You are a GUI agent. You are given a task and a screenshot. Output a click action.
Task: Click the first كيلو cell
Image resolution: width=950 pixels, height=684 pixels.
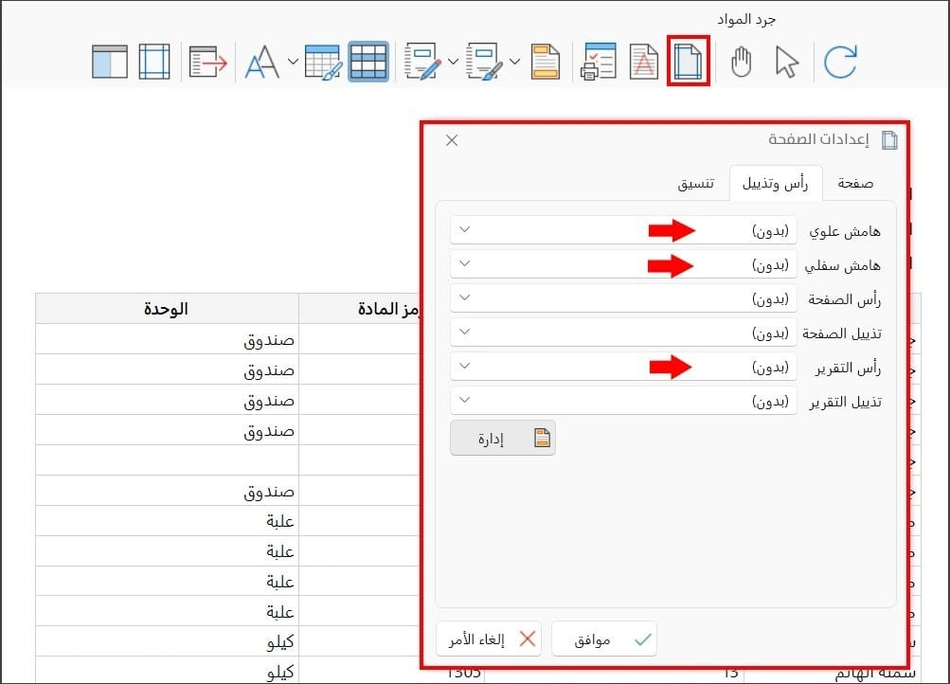(x=167, y=641)
